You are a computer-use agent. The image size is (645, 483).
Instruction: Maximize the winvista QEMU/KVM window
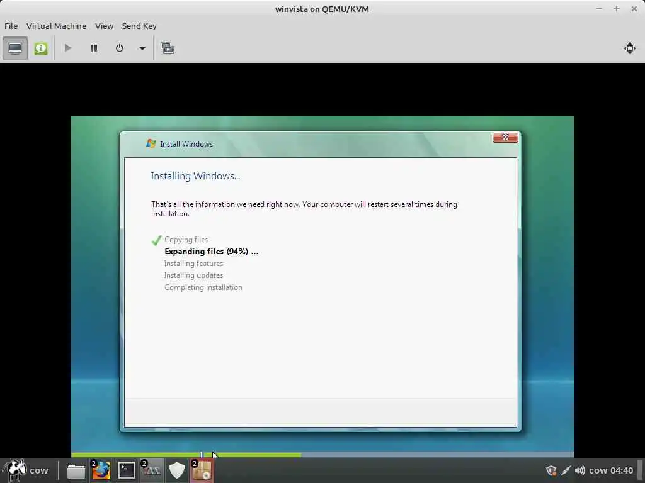pos(616,9)
